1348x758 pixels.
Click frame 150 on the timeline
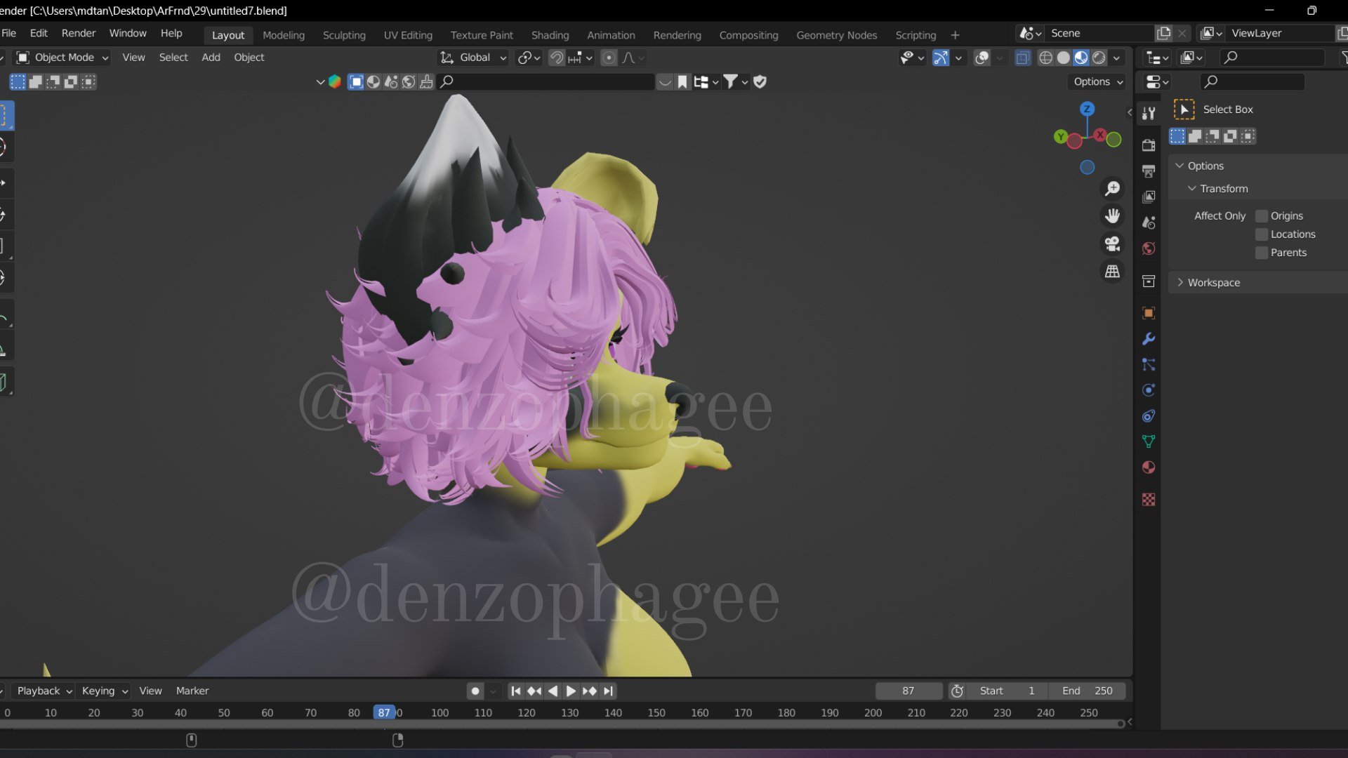(656, 712)
